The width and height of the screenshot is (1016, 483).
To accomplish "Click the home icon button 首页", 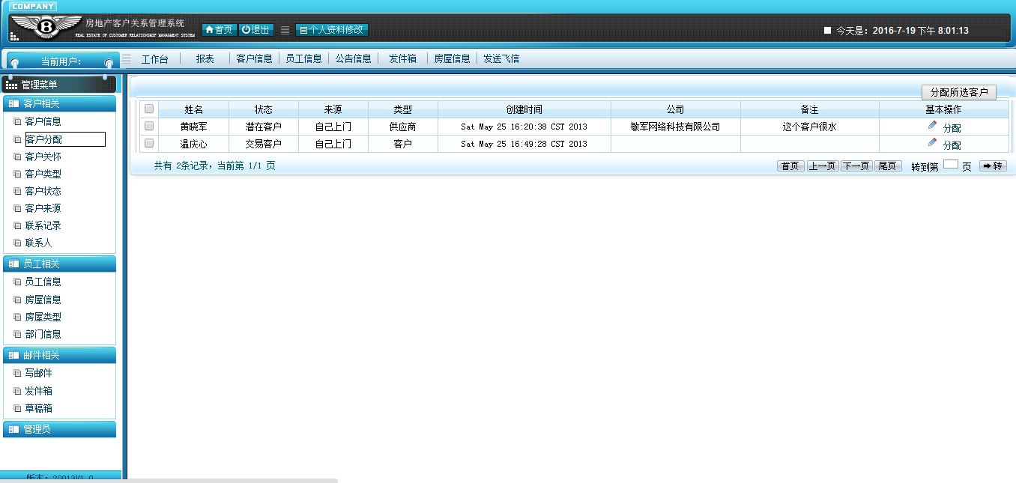I will [219, 30].
